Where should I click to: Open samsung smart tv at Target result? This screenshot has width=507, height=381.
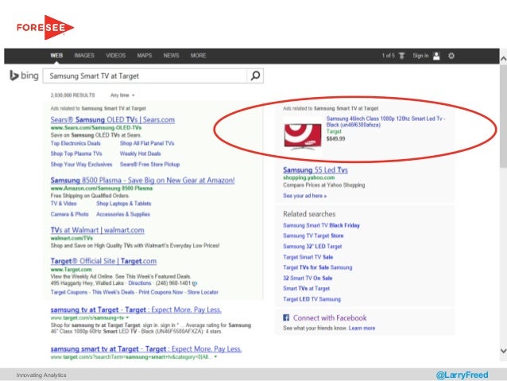[146, 349]
